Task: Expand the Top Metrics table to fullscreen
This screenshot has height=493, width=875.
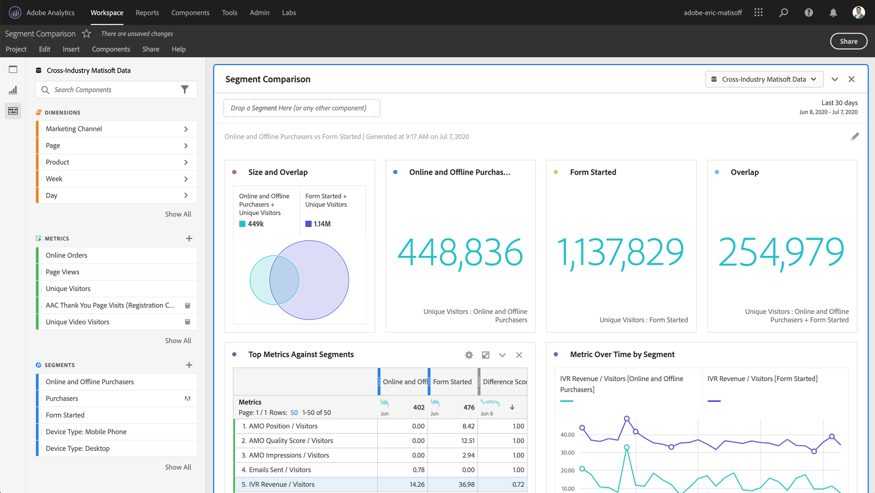Action: tap(485, 355)
